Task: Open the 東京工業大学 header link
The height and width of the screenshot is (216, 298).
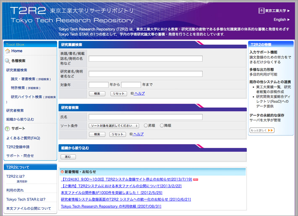Action: coord(275,10)
